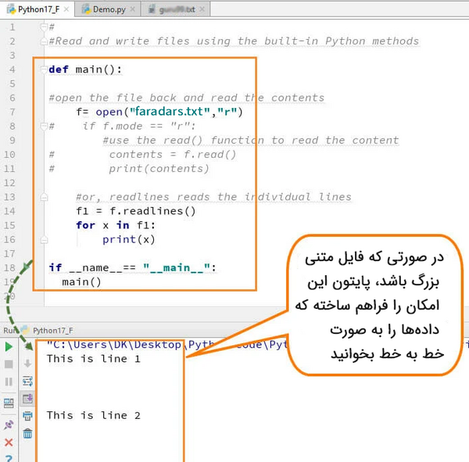Click the commented "if f.mode == "r":" line
The width and height of the screenshot is (469, 462).
click(x=139, y=126)
